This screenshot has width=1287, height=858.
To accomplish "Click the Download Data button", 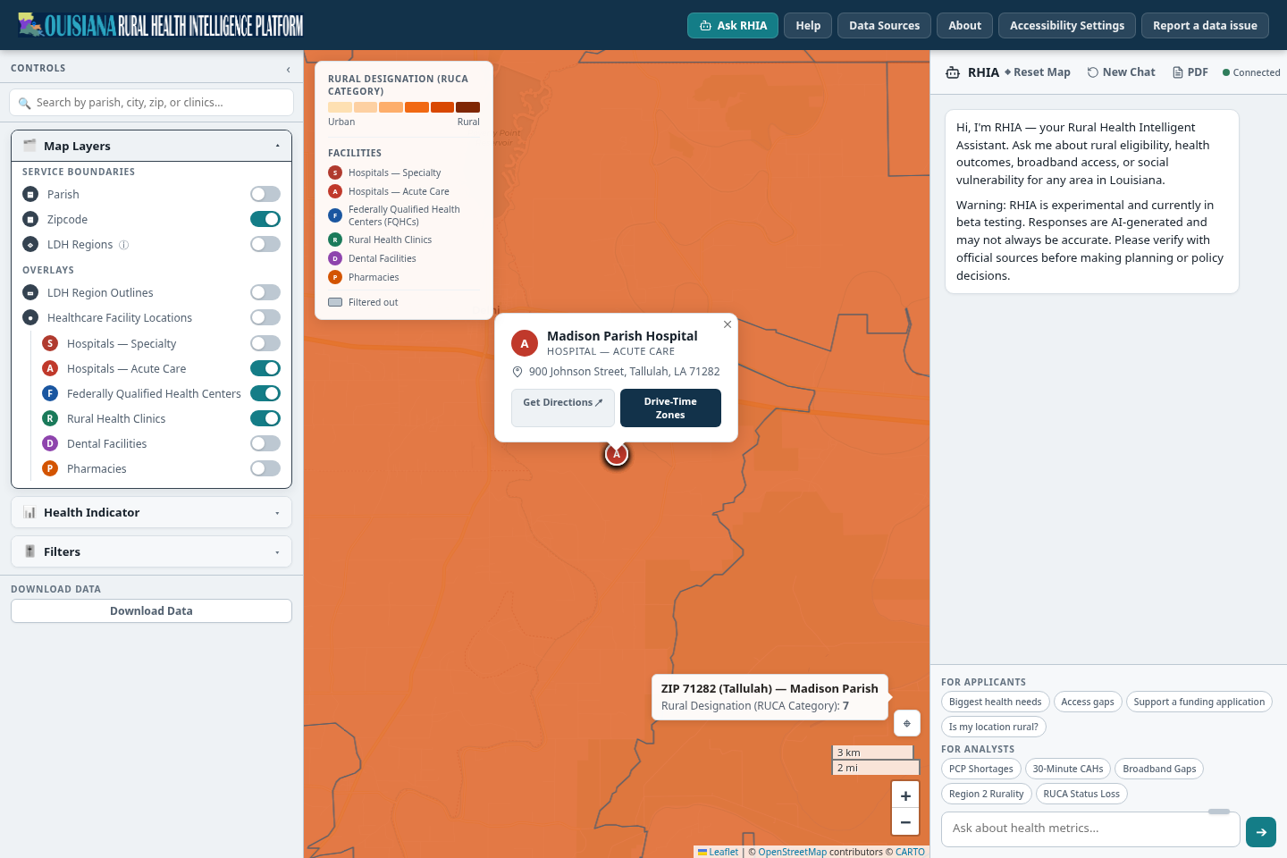I will tap(152, 610).
